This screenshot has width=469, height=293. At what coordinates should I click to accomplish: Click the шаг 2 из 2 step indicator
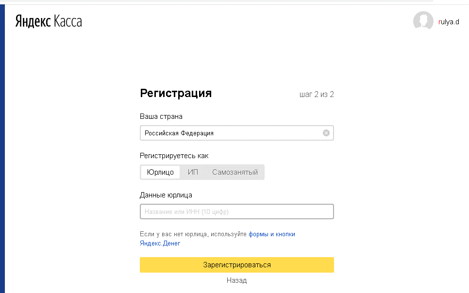tap(317, 94)
